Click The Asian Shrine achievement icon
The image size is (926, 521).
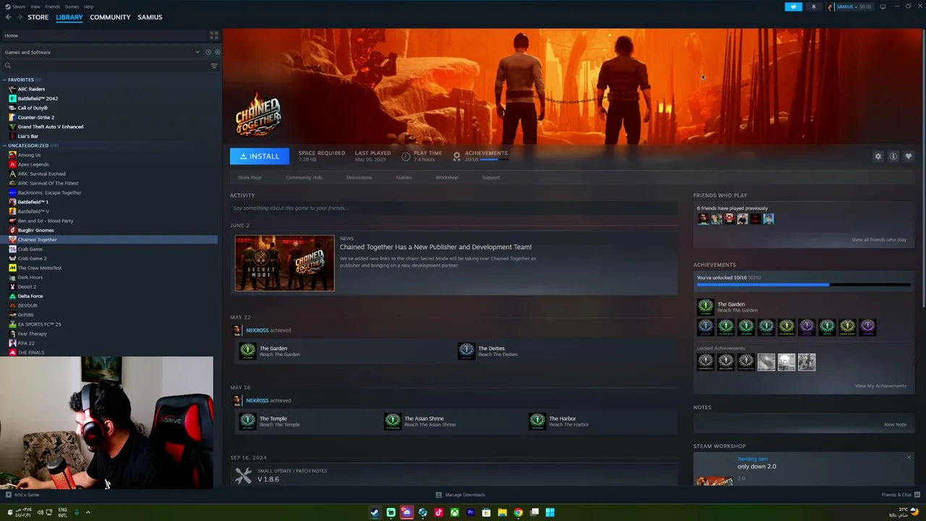pos(392,421)
